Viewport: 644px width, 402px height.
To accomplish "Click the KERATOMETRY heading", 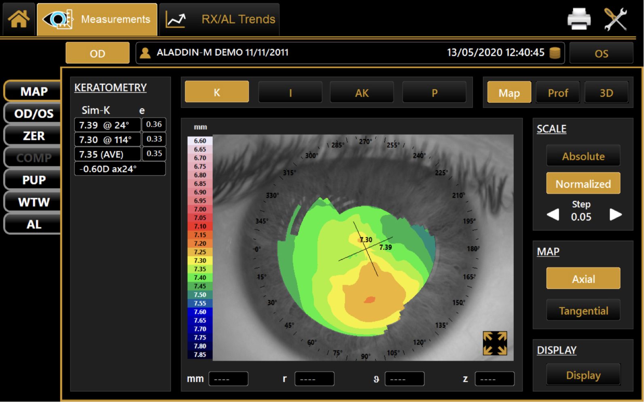I will pos(110,88).
